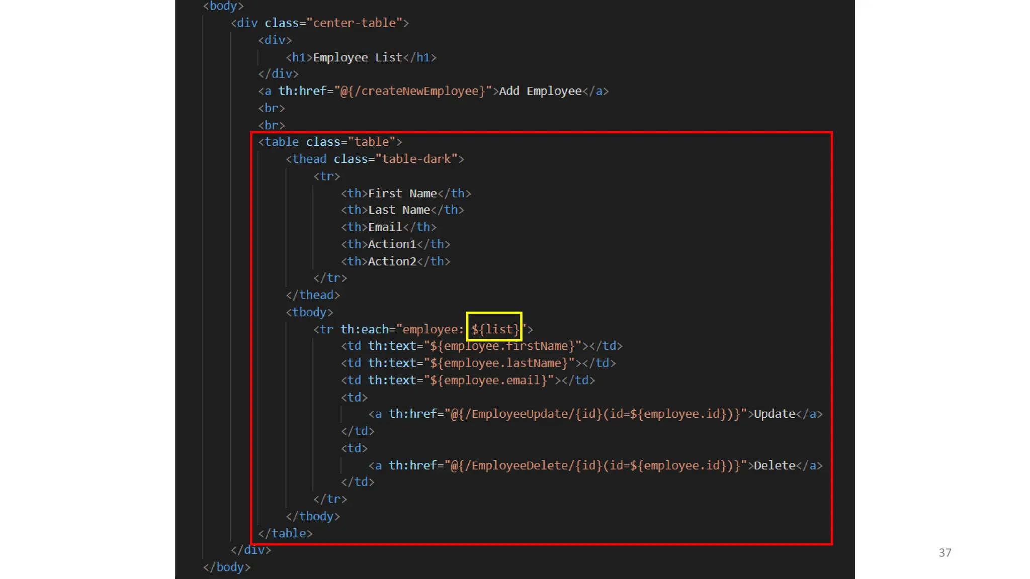The width and height of the screenshot is (1030, 579).
Task: Click the Add Employee link text
Action: (540, 91)
